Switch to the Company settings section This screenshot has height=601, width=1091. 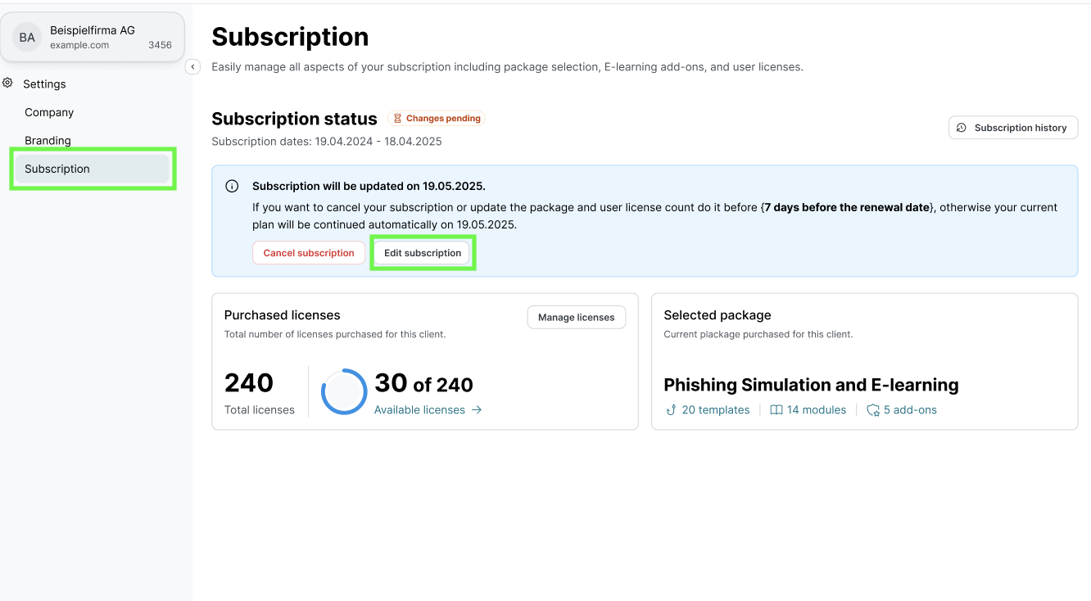point(48,112)
